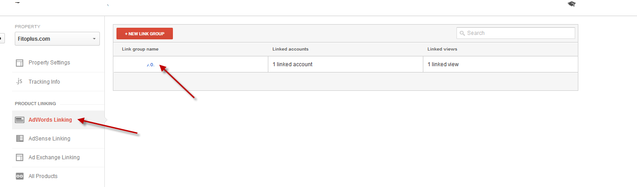Click the magnifier icon in search box
The width and height of the screenshot is (637, 187).
(462, 33)
